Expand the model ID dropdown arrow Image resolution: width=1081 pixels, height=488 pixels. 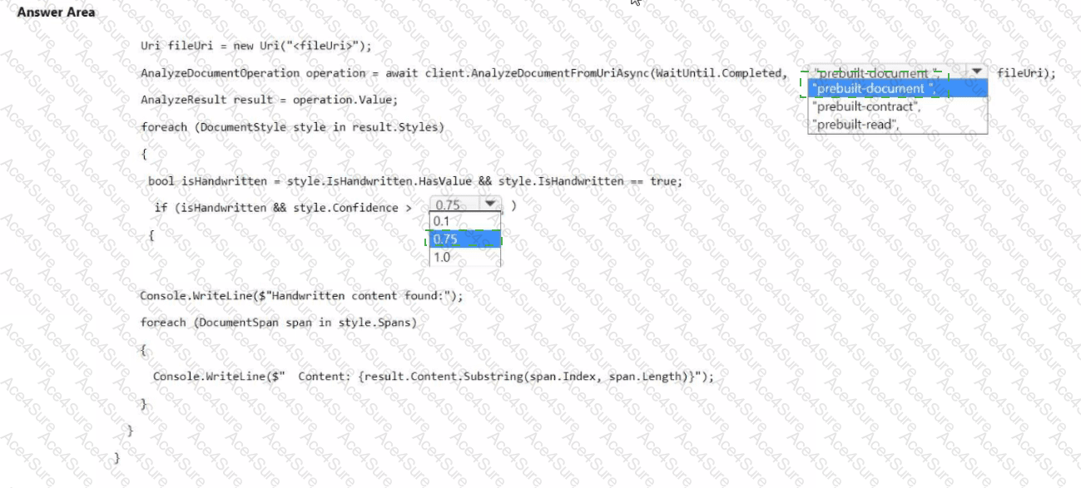click(977, 72)
